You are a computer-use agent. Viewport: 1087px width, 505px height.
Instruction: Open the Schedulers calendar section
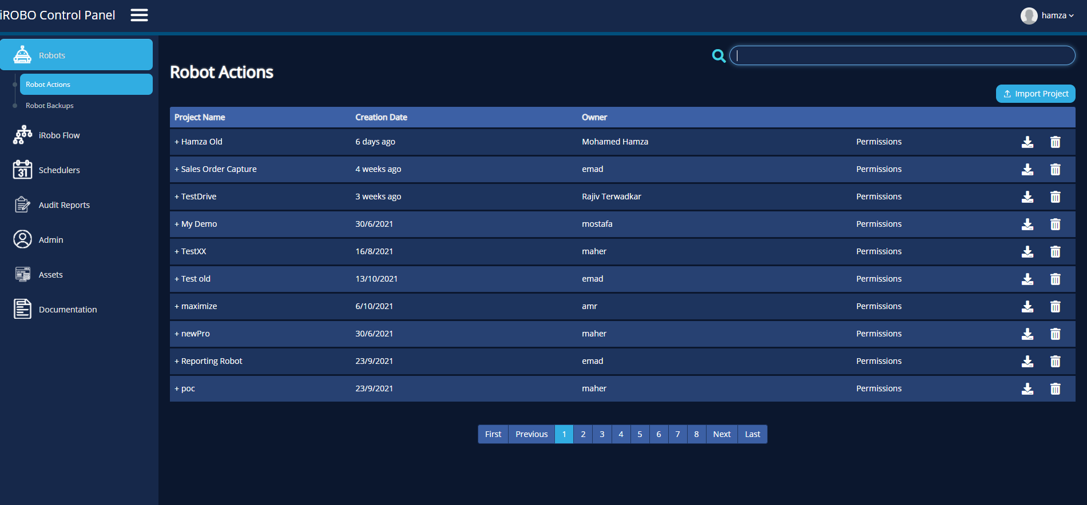point(59,170)
